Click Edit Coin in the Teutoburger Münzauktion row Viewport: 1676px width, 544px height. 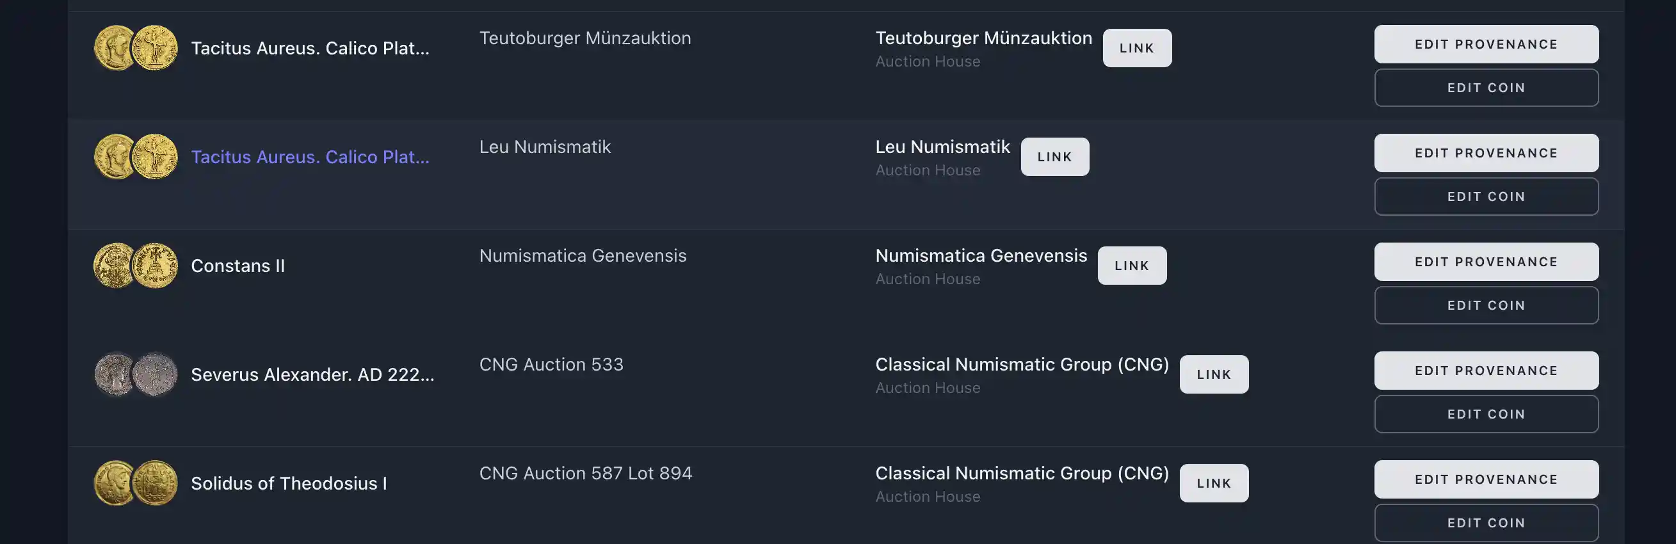[1486, 87]
